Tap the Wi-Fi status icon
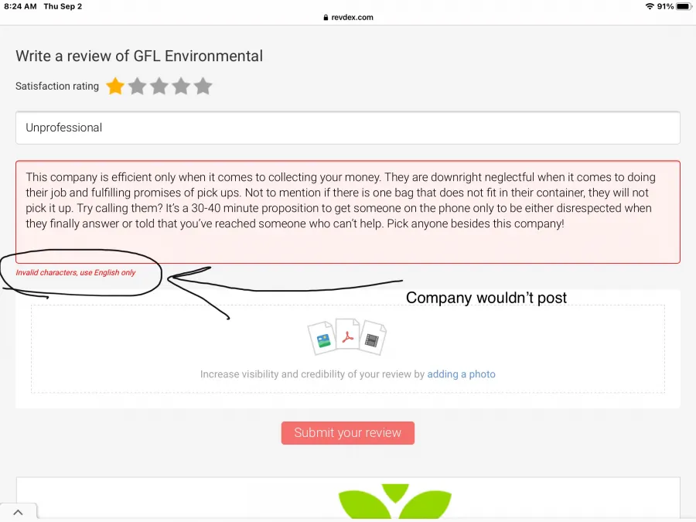The image size is (696, 522). [649, 6]
